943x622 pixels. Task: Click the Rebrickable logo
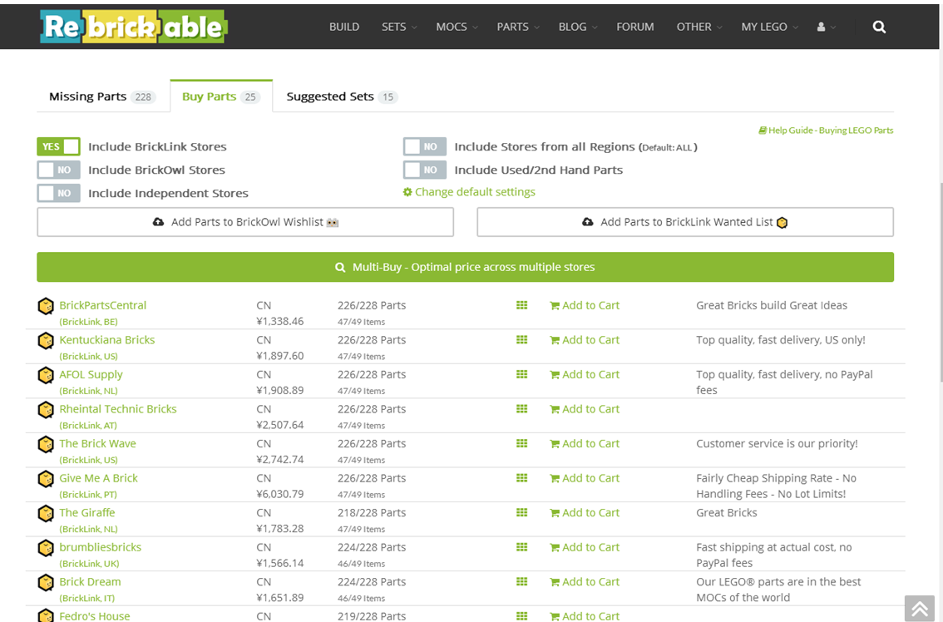[134, 27]
